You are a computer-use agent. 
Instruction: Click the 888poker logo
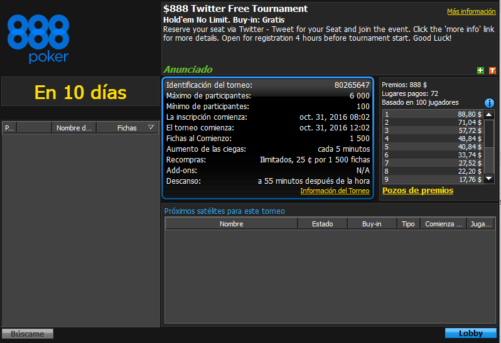tap(38, 39)
